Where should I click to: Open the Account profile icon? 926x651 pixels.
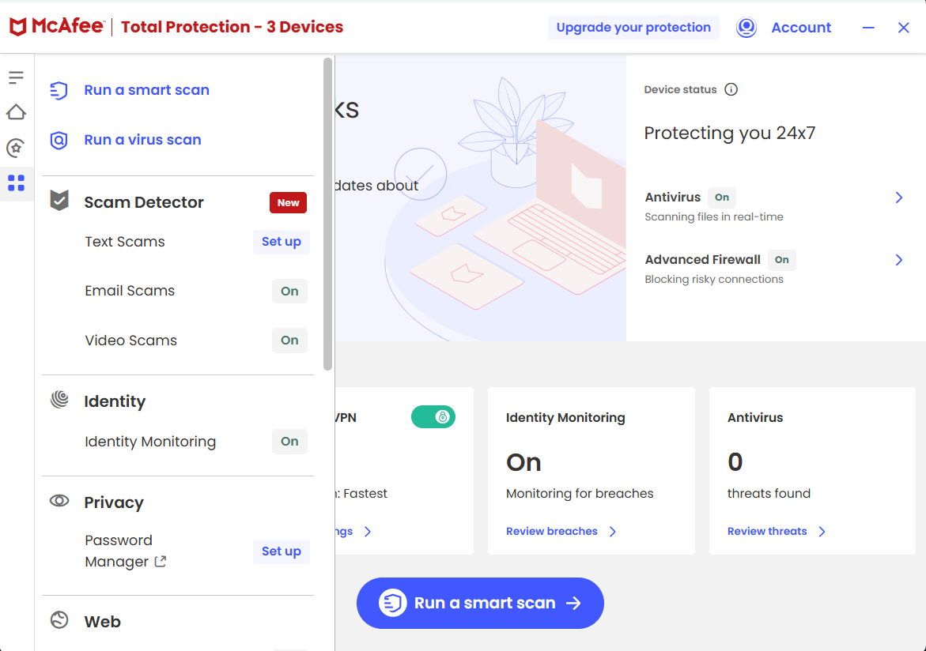[746, 28]
